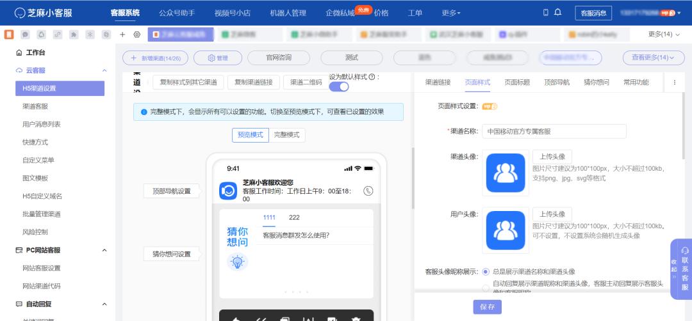Click the plus icon beside the gear
Viewport: 692px width, 321px height.
point(122,35)
